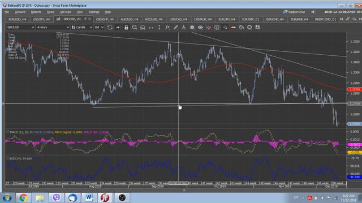
Task: Open the Help menu
Action: point(107,12)
